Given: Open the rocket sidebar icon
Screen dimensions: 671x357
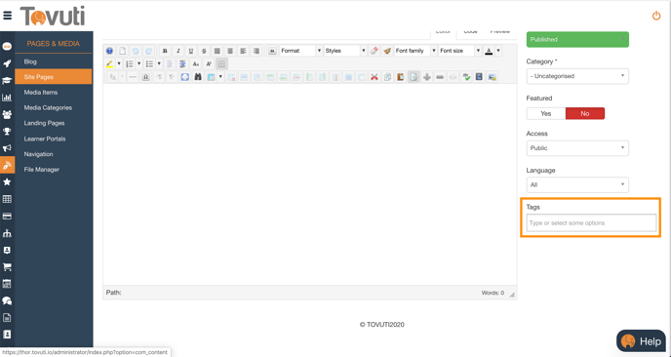Looking at the screenshot, I should coord(7,63).
